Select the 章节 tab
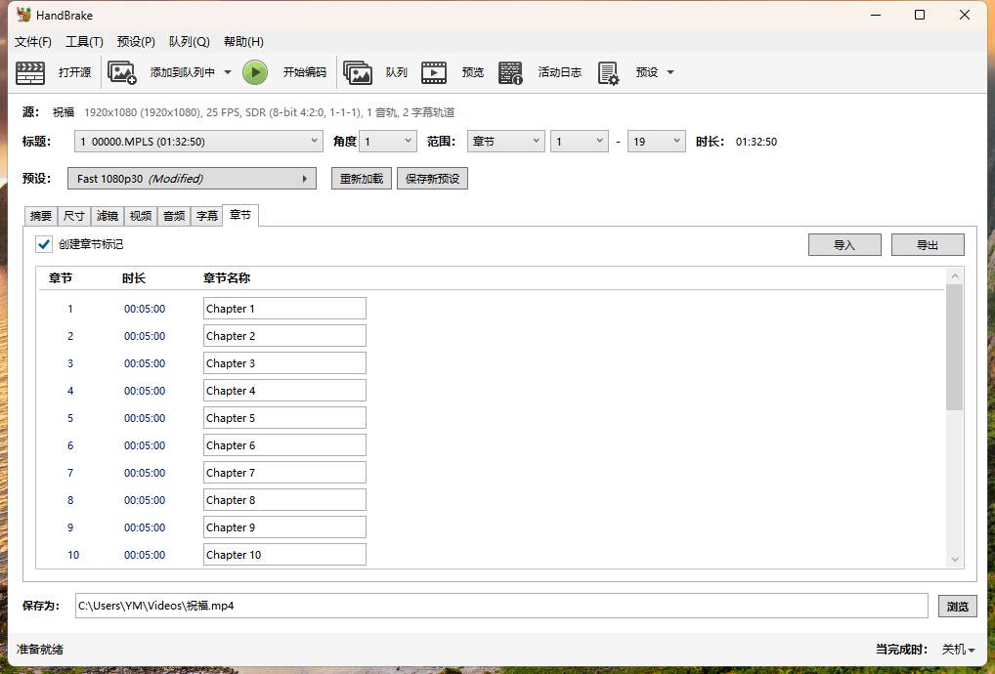995x674 pixels. click(240, 215)
